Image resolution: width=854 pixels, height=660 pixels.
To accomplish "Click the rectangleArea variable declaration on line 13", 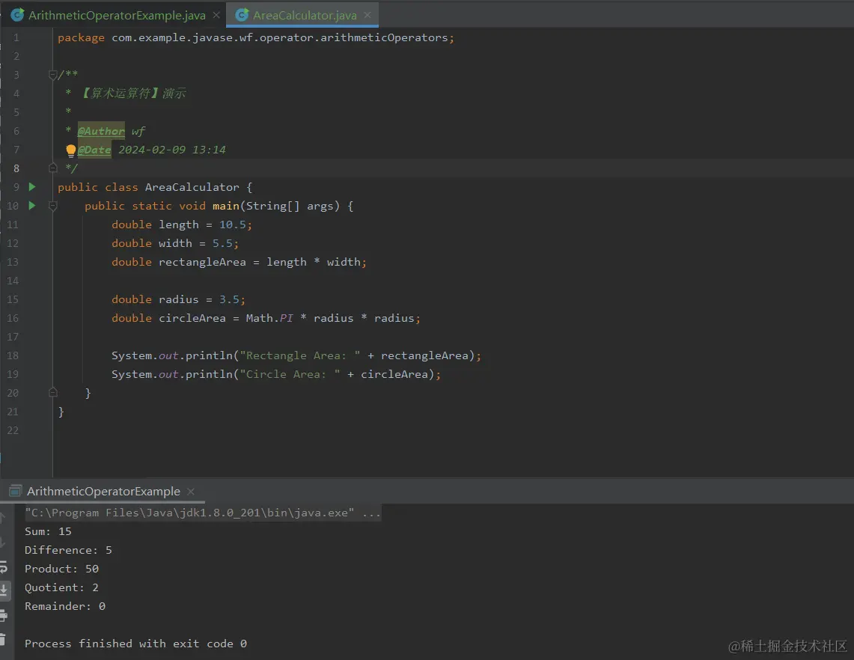I will pos(202,262).
